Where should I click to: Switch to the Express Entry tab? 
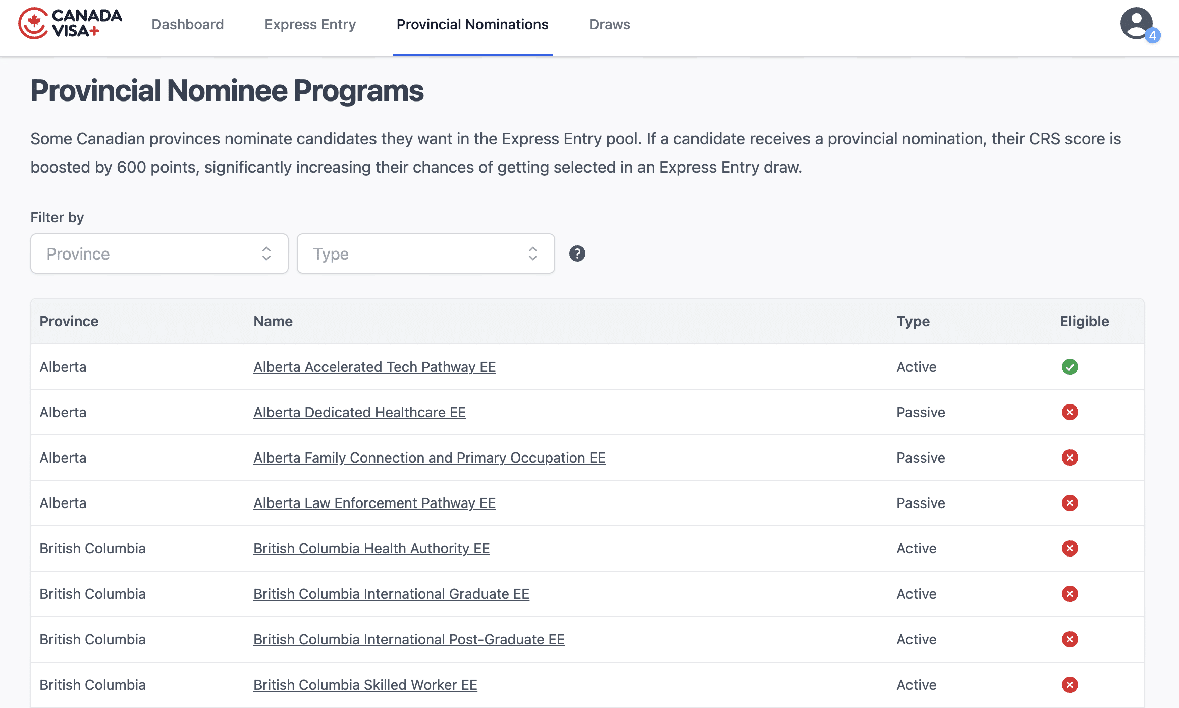310,24
